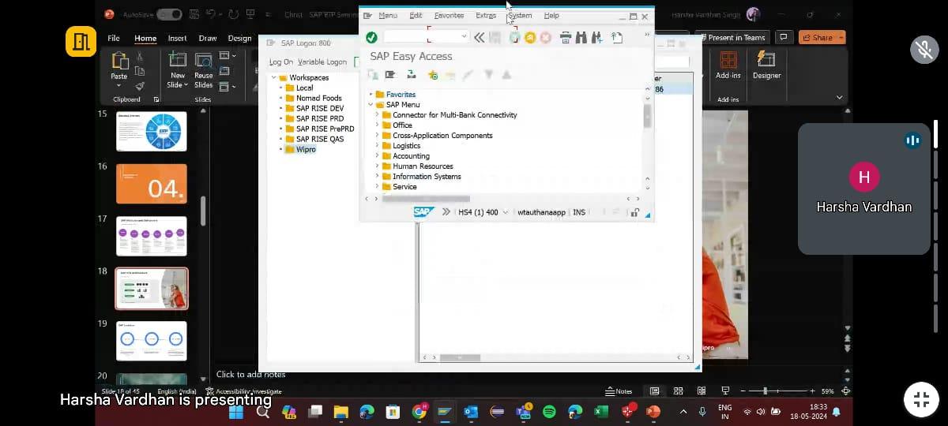Viewport: 948px width, 426px height.
Task: Unmute the microphone in call overlay
Action: click(x=924, y=49)
